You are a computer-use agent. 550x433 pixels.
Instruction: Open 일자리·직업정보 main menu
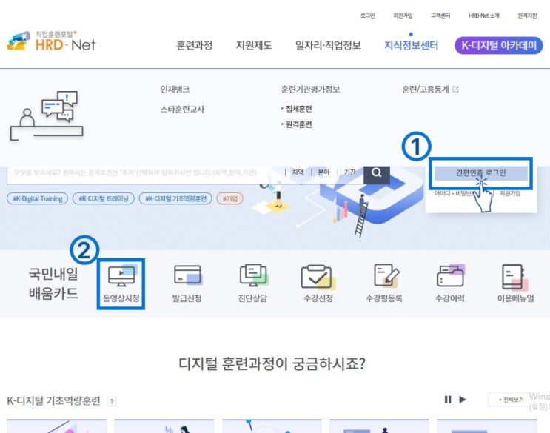pos(328,46)
